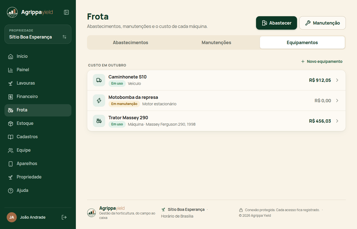Viewport: 357px width, 229px height.
Task: Click the Caminhonete S10 truck icon
Action: click(99, 80)
